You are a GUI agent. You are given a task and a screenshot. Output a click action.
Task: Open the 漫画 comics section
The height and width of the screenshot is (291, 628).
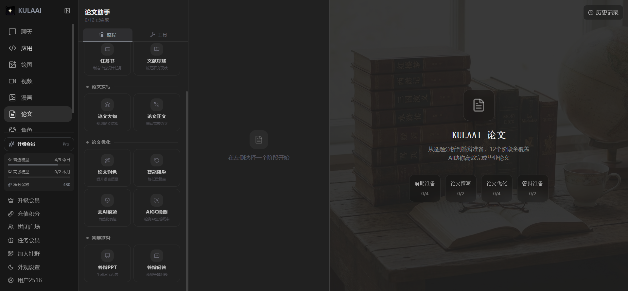click(38, 98)
